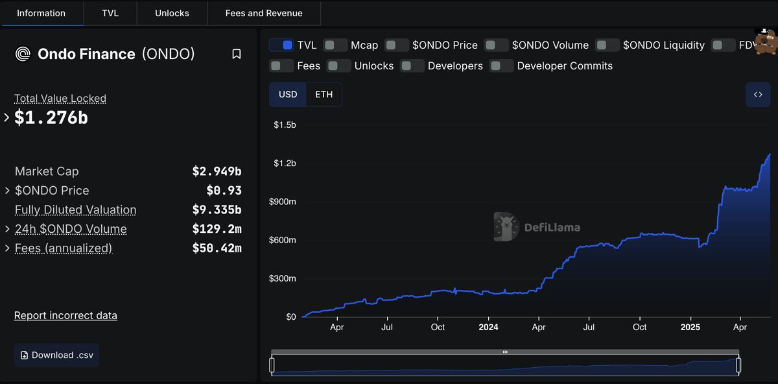Enable the $ONDO Price toggle
This screenshot has width=778, height=384.
click(397, 45)
